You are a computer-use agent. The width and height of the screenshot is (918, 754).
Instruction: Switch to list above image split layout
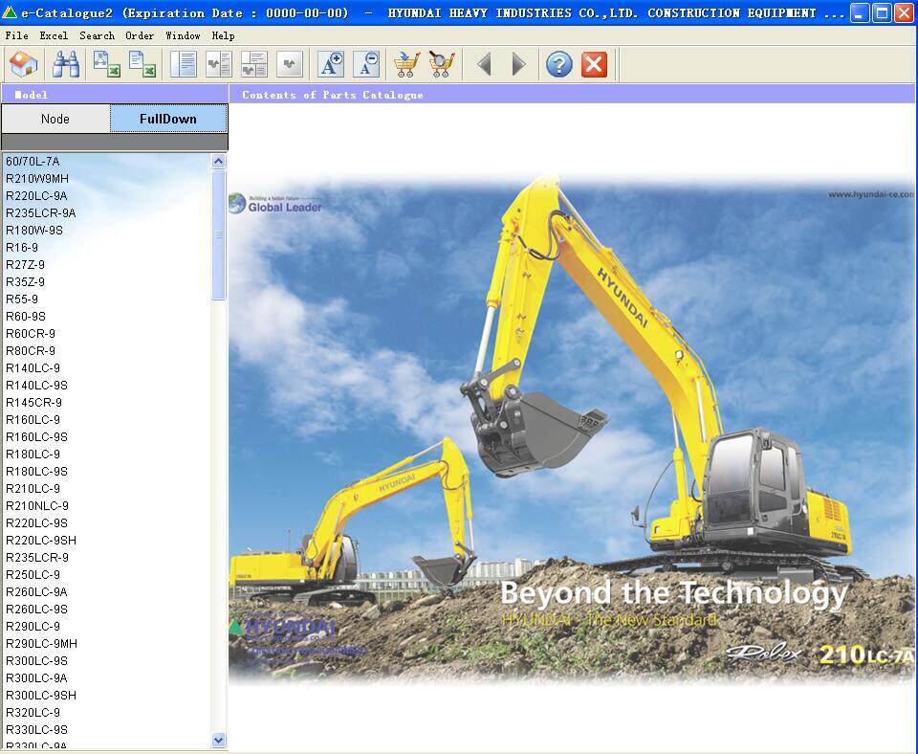[254, 64]
